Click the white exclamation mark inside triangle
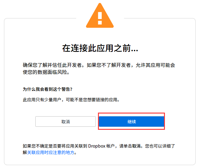 click(100, 18)
